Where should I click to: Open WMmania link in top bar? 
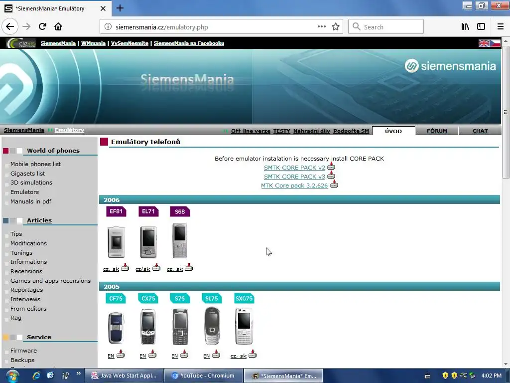click(x=93, y=43)
